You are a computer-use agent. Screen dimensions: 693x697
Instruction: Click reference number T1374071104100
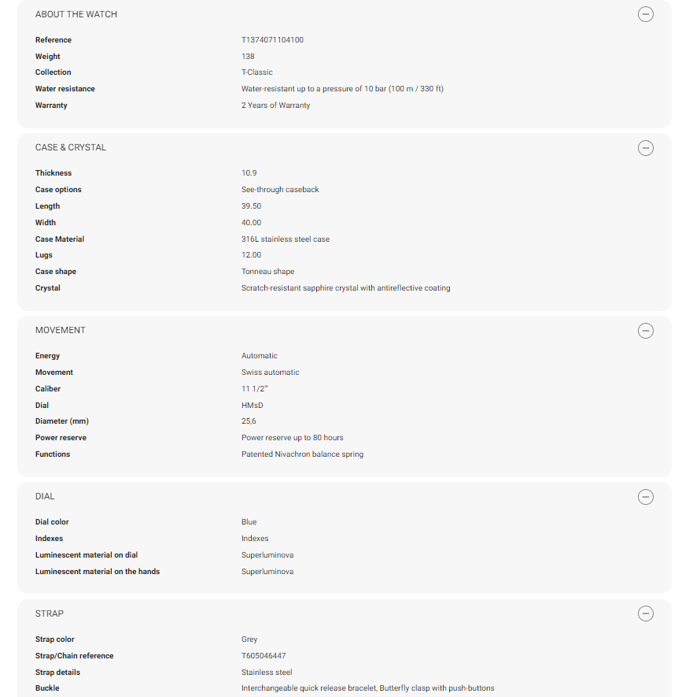click(x=272, y=40)
